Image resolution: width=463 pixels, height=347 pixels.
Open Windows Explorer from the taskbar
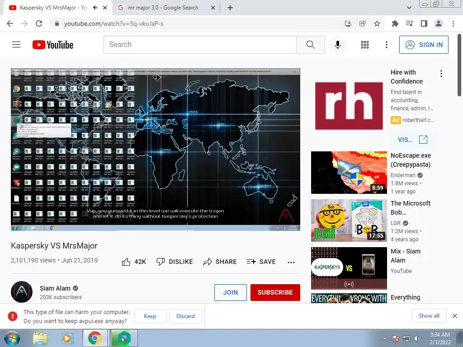(x=40, y=338)
